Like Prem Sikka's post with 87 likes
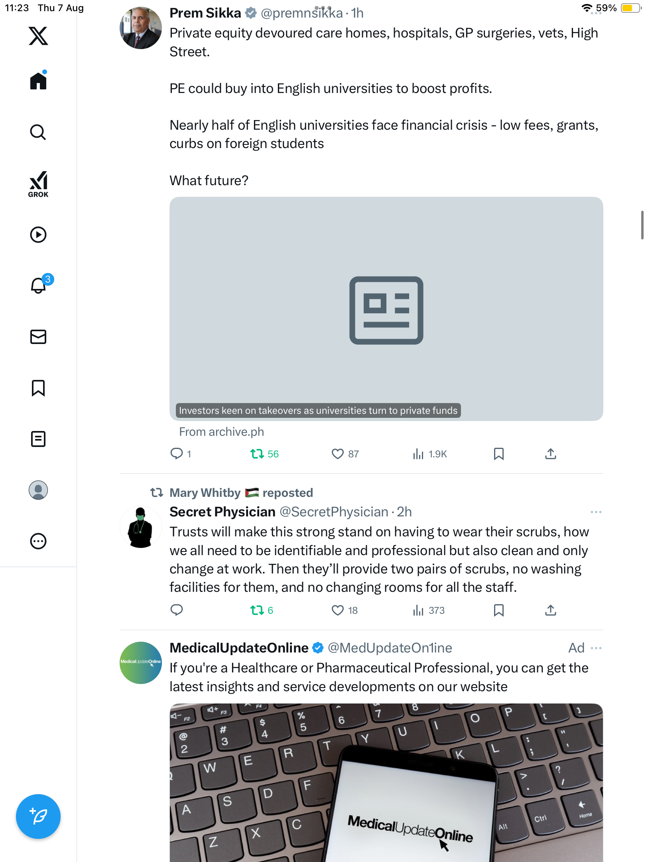This screenshot has width=646, height=862. pos(337,454)
